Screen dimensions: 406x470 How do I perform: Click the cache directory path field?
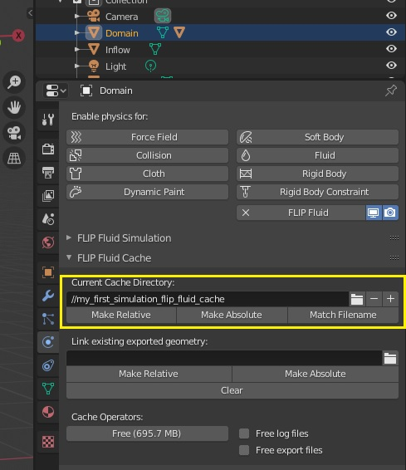click(x=208, y=299)
